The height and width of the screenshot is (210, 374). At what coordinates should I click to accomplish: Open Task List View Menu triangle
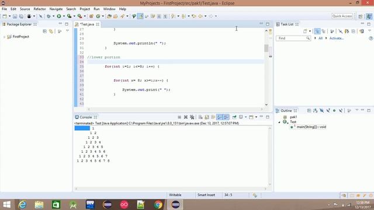(x=370, y=31)
